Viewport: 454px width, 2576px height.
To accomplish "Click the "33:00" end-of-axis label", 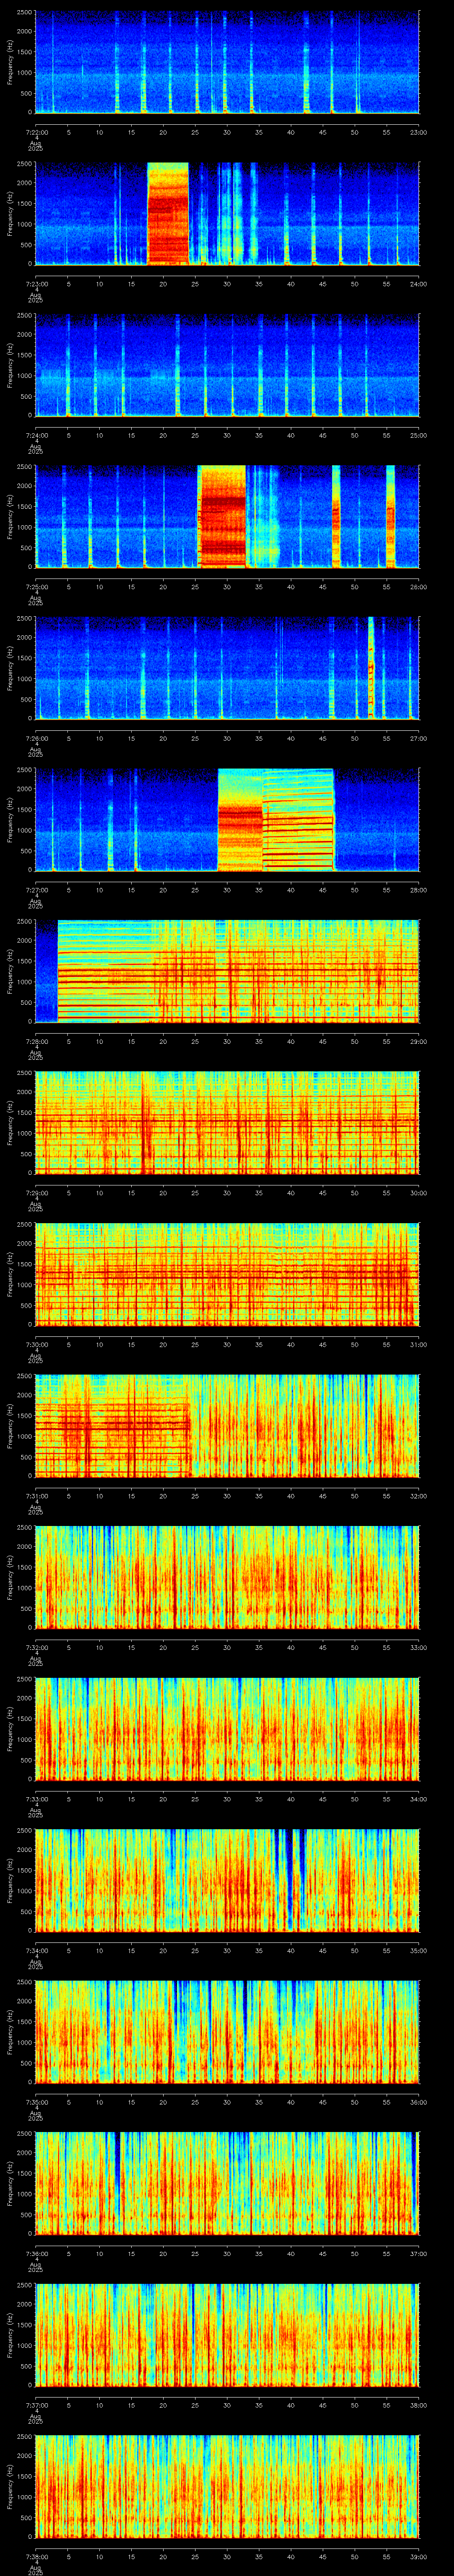I will pos(419,1647).
